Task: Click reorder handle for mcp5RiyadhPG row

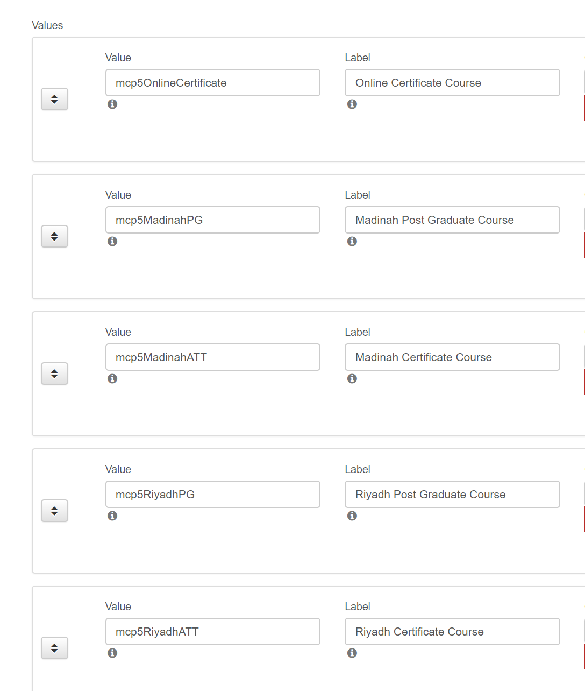Action: click(x=54, y=511)
